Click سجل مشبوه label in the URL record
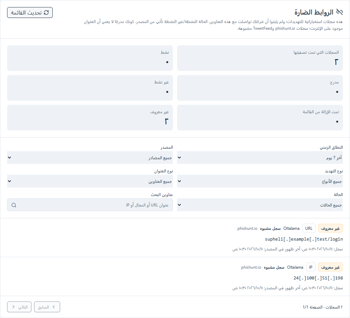This screenshot has height=318, width=350. coord(270,228)
